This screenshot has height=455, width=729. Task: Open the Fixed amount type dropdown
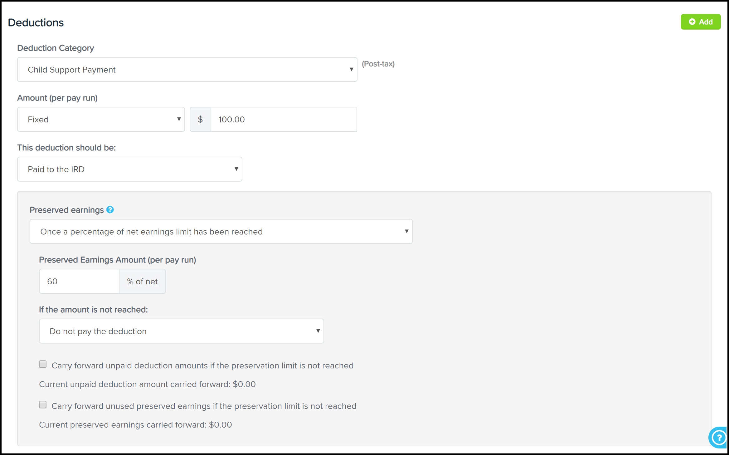pyautogui.click(x=101, y=120)
